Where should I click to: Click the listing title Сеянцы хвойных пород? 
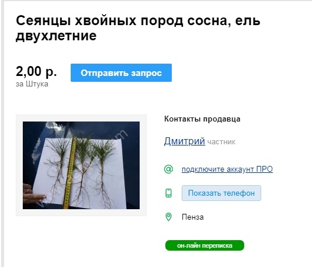(x=138, y=28)
